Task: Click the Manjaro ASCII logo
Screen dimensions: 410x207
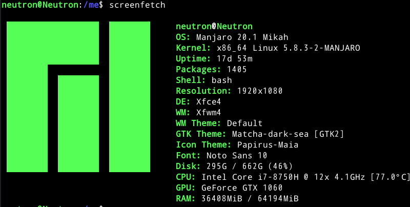Action: coord(78,97)
